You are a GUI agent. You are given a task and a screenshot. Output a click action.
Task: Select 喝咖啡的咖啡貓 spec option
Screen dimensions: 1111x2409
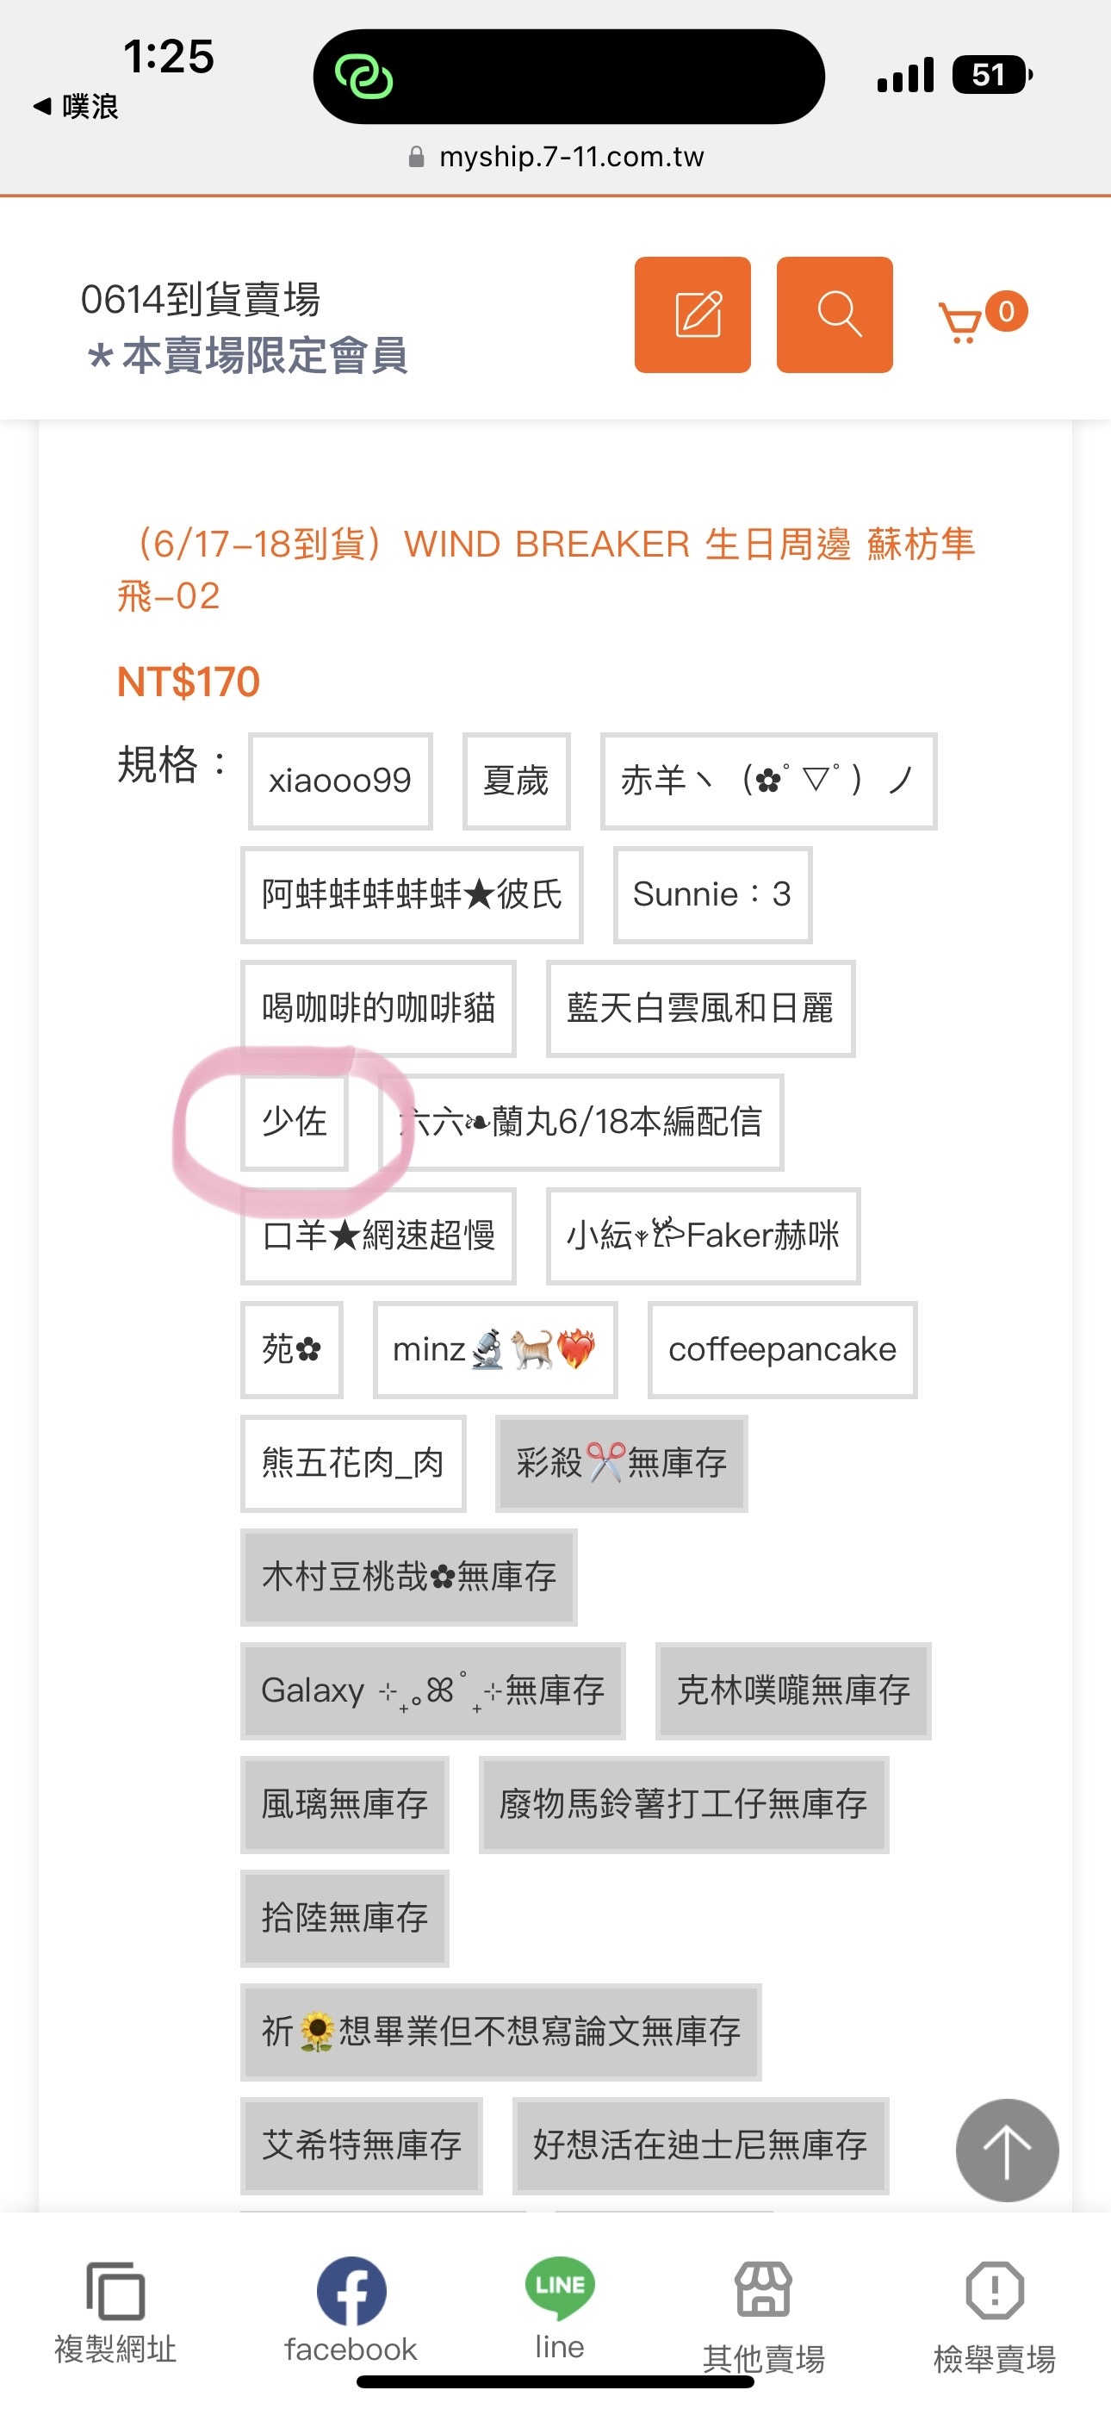coord(379,1008)
